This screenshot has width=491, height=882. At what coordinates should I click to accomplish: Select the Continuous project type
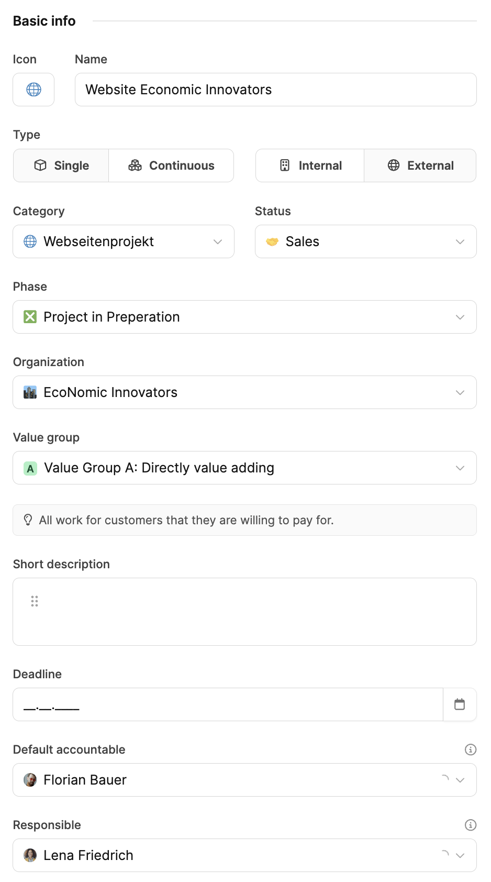coord(171,166)
